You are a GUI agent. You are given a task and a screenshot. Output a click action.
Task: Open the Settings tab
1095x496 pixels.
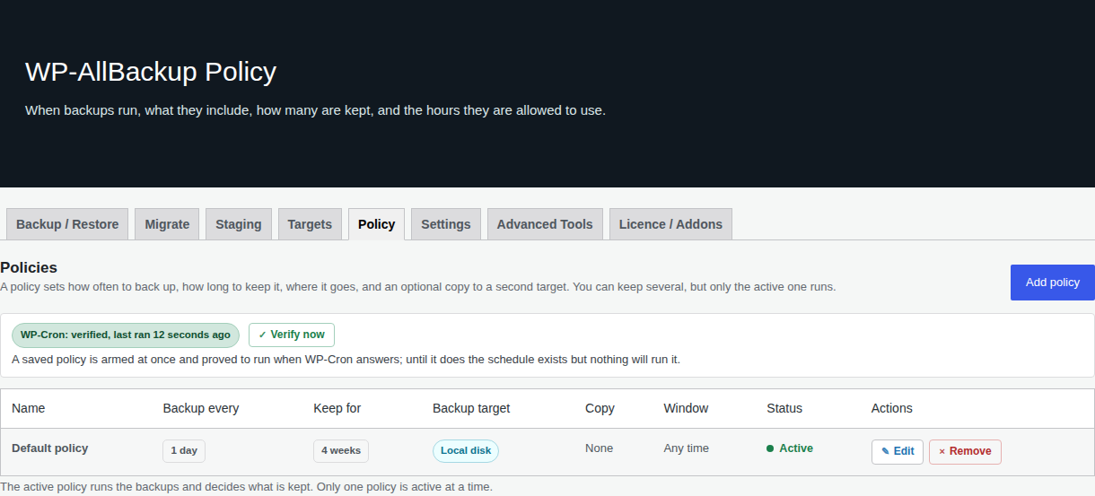[446, 224]
